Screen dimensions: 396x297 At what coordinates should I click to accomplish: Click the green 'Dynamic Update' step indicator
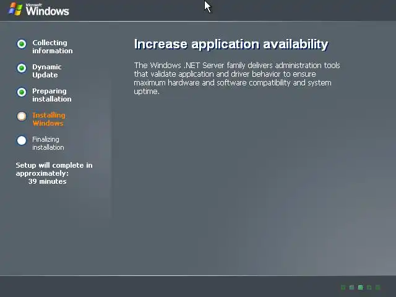22,68
